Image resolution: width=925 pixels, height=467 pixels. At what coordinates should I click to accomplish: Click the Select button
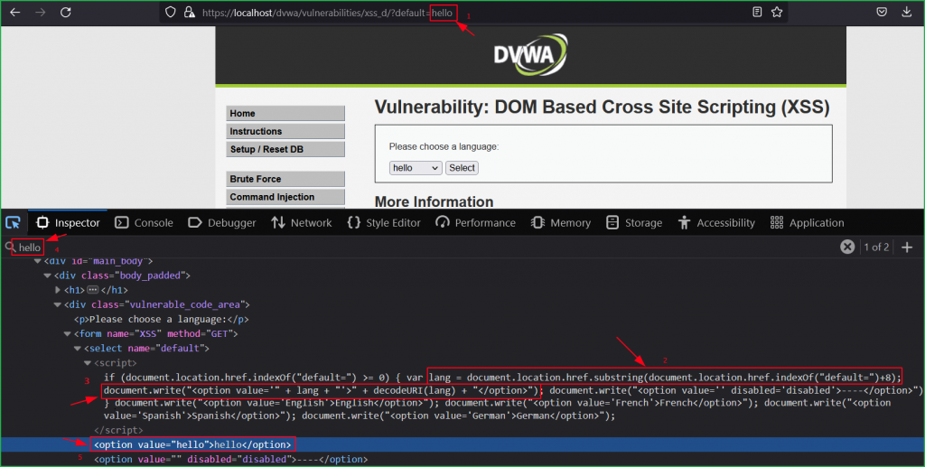point(462,168)
